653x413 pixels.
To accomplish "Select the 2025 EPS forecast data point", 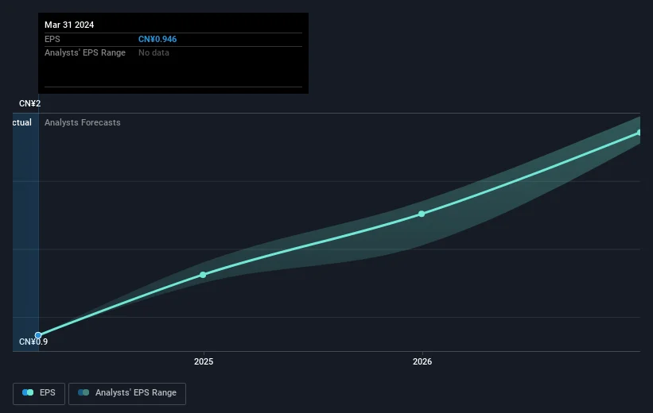I will coord(203,275).
